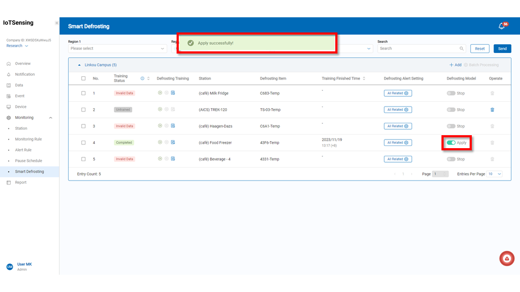
Task: Collapse the sidebar with double-arrow icon
Action: click(57, 23)
